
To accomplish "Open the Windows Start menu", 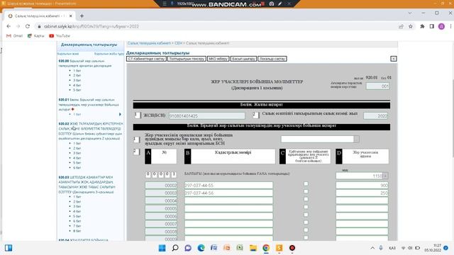I will pyautogui.click(x=162, y=248).
